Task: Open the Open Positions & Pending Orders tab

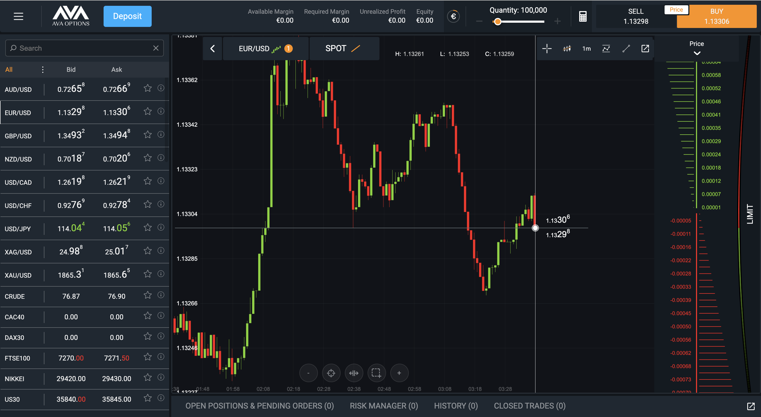Action: coord(259,406)
